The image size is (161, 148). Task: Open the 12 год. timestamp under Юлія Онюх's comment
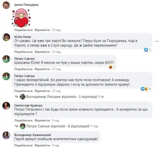pyautogui.click(x=56, y=52)
